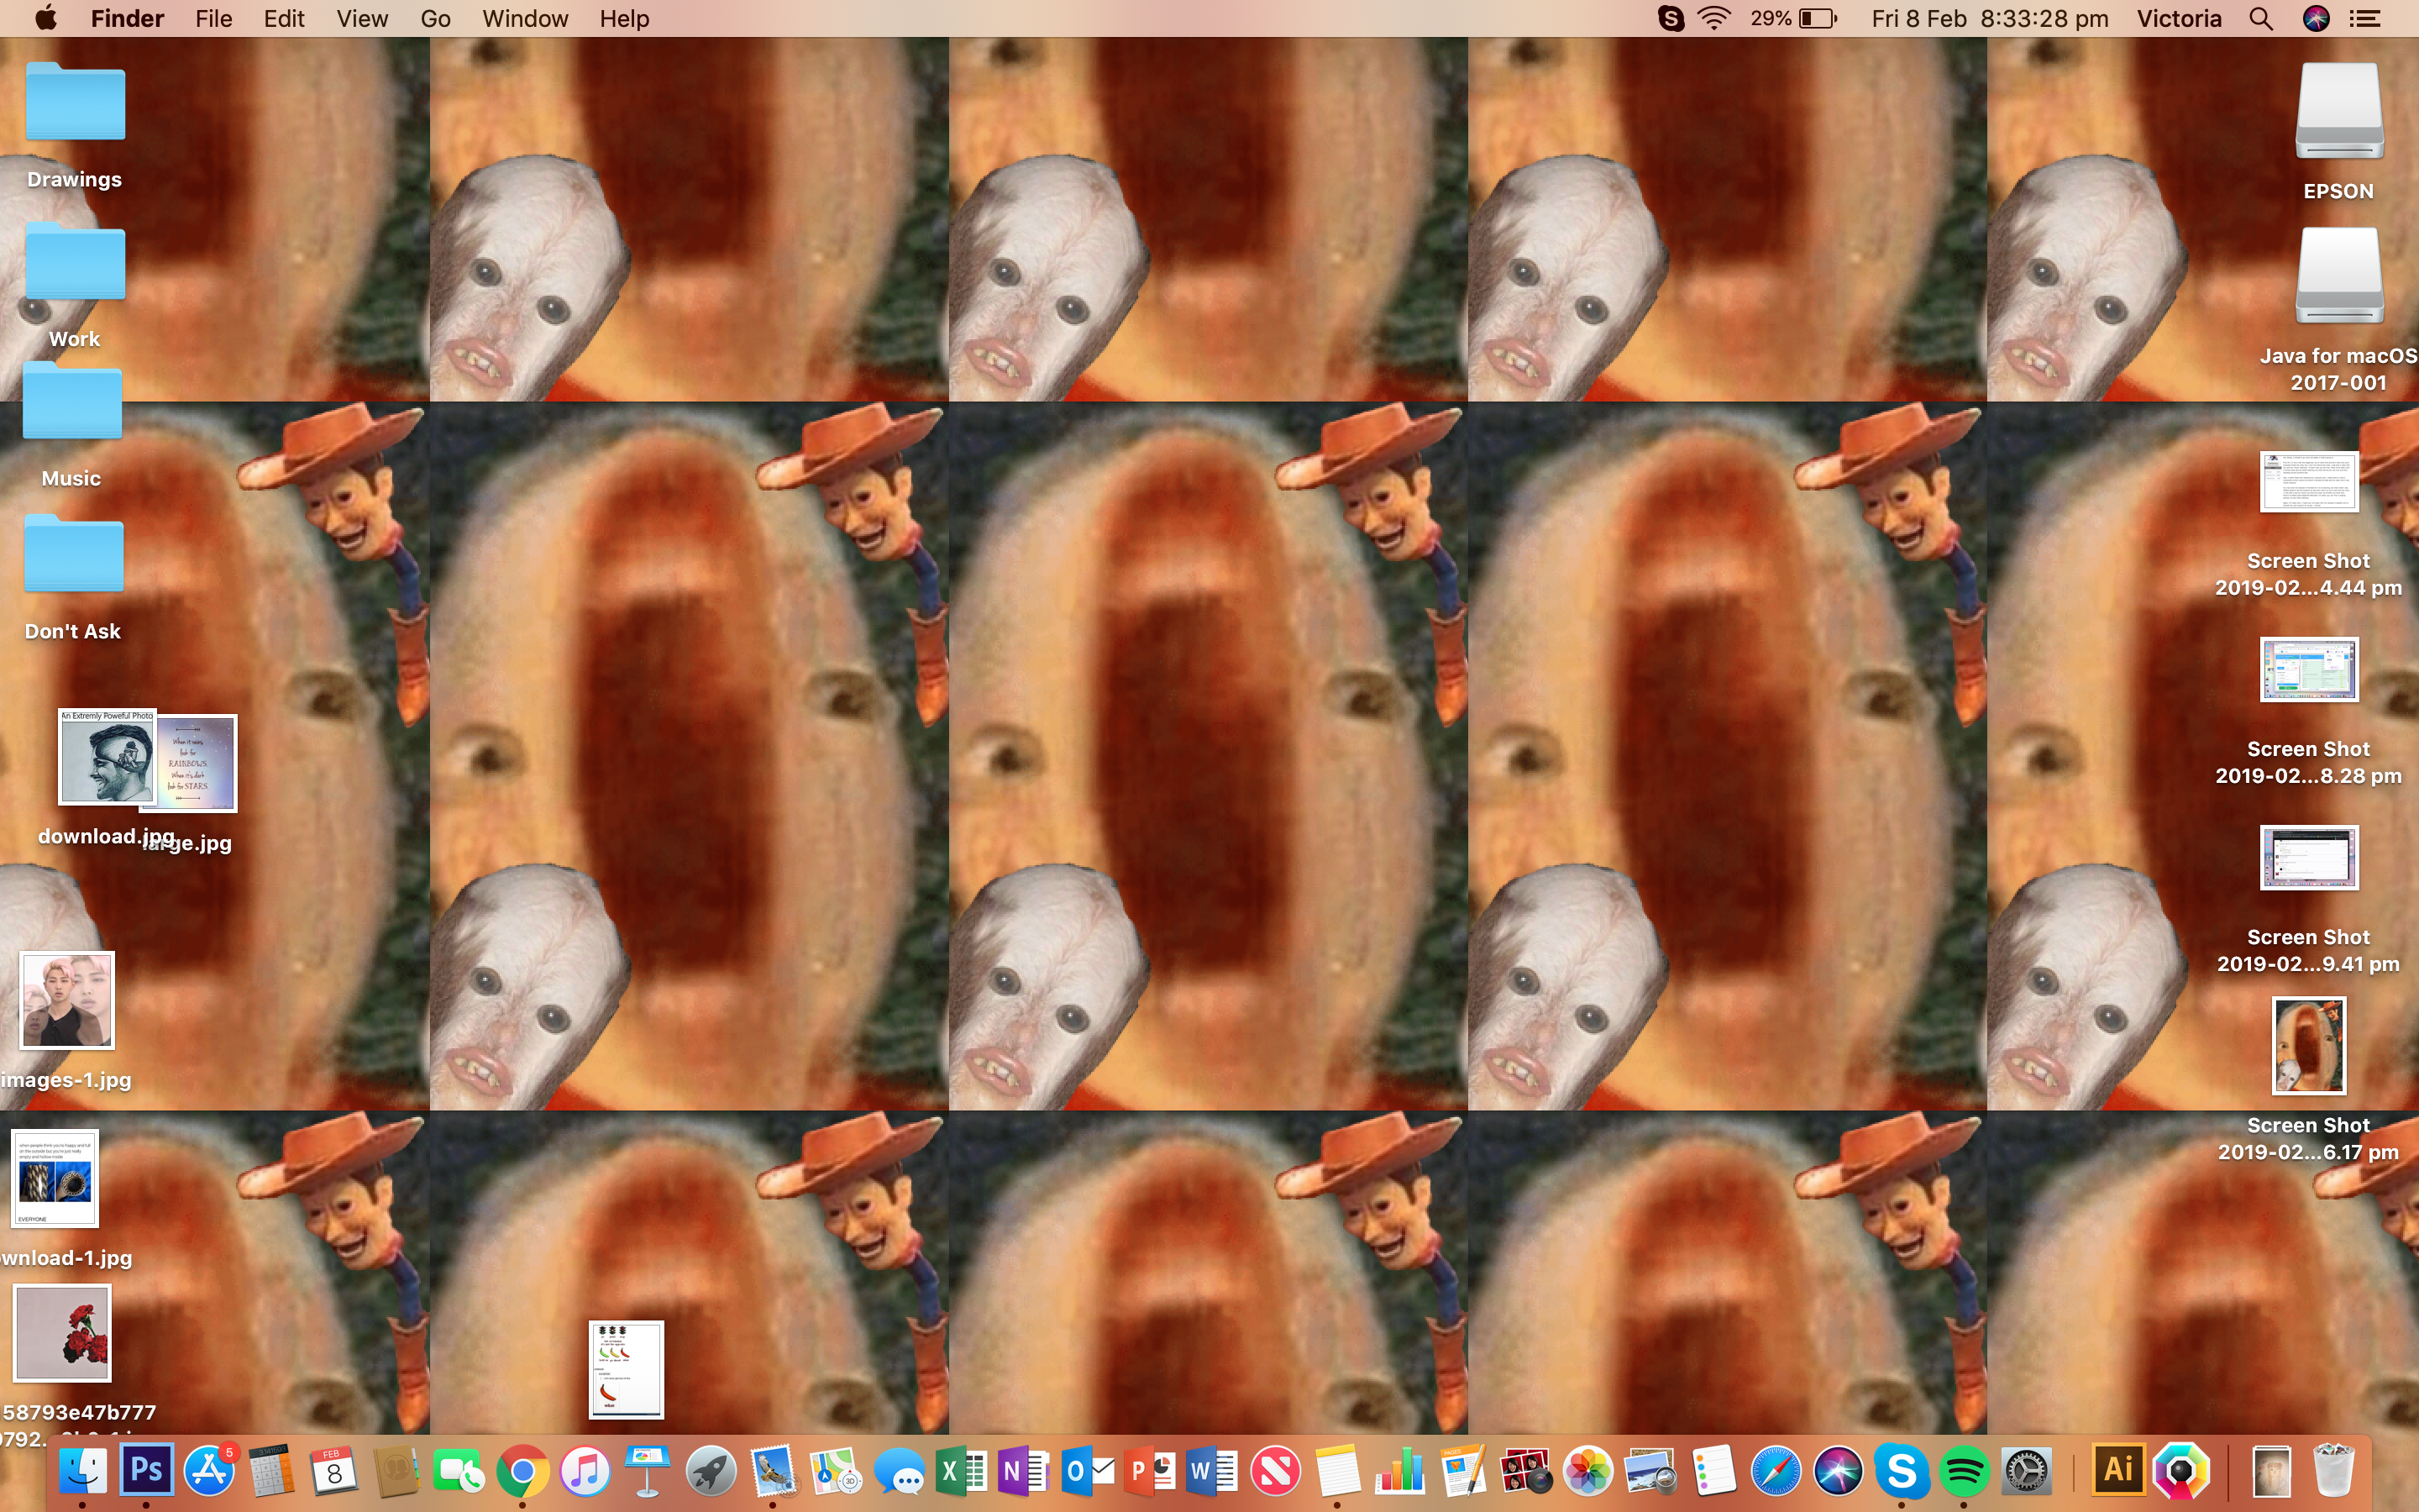The height and width of the screenshot is (1512, 2419).
Task: Select the Java for macOS 2017-001 disk
Action: point(2339,275)
